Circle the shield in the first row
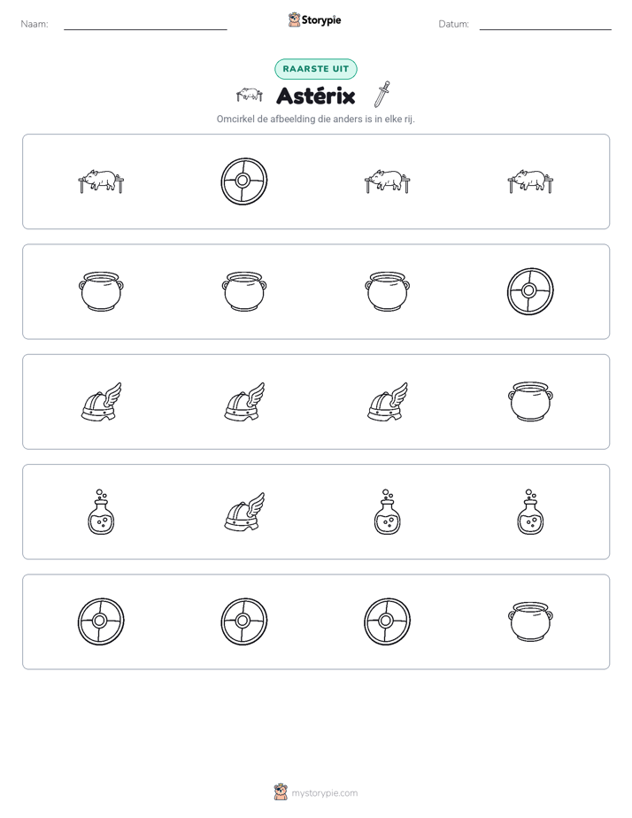 coord(244,181)
